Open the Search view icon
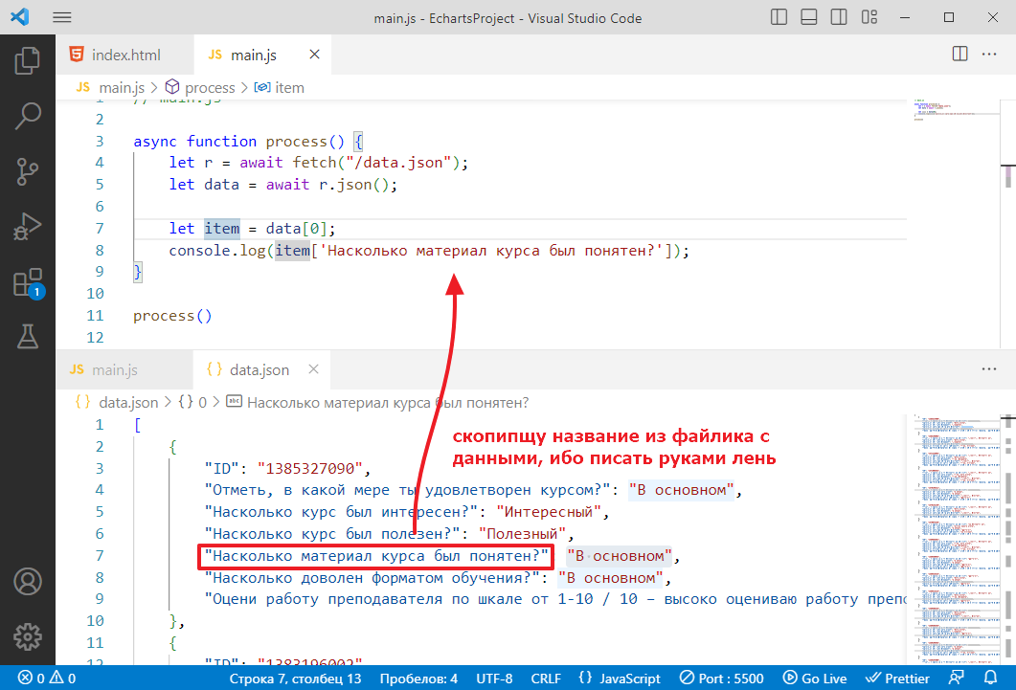 click(x=27, y=116)
